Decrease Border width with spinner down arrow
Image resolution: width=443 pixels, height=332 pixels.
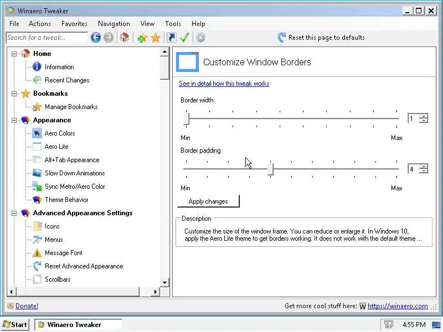[424, 121]
